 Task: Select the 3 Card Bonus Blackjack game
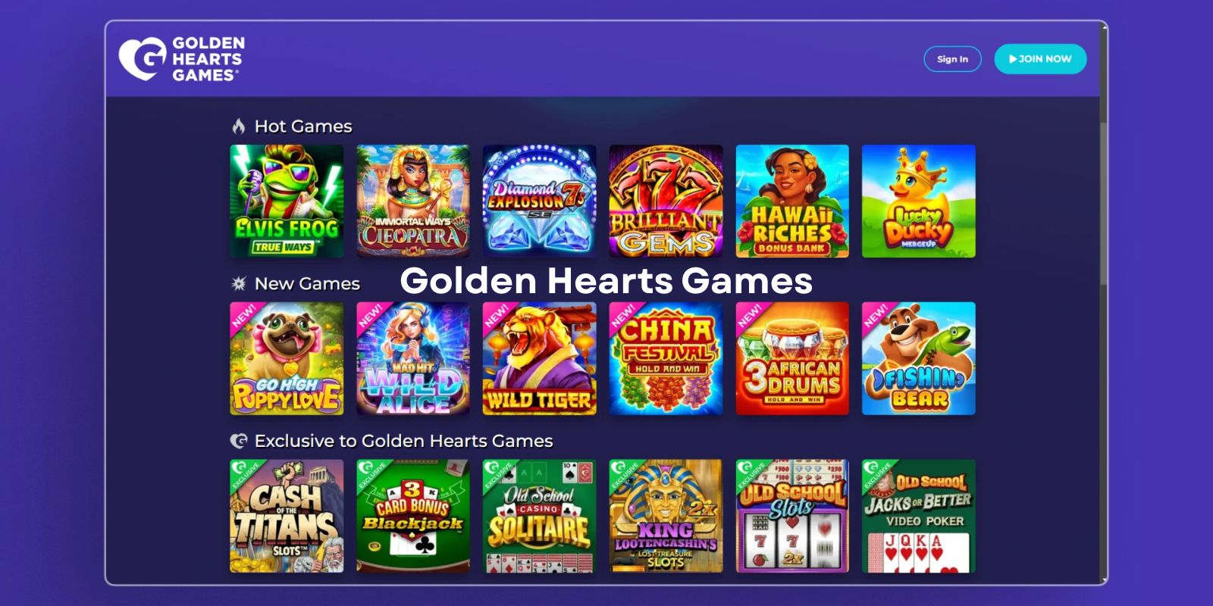(x=413, y=516)
